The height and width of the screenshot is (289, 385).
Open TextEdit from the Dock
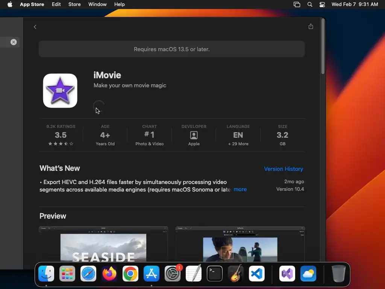tap(194, 274)
